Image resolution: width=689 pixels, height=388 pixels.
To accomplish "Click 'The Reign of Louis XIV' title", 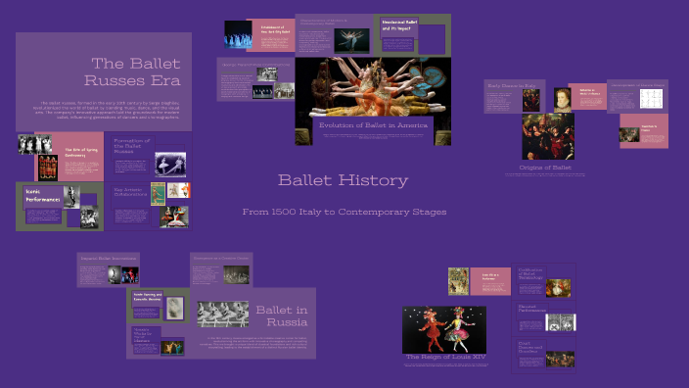I will pyautogui.click(x=445, y=357).
